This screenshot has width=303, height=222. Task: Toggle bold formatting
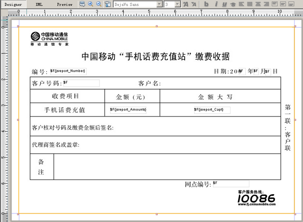pos(206,4)
